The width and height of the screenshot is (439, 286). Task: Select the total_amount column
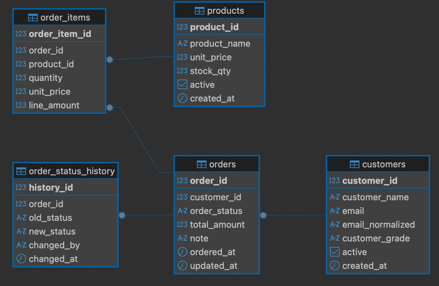click(217, 225)
